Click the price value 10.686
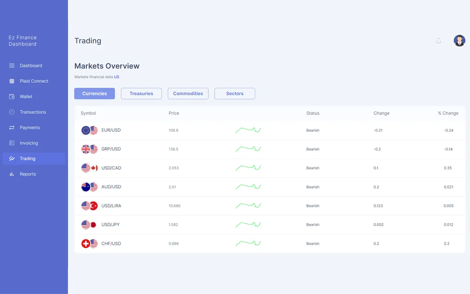The width and height of the screenshot is (470, 294). [x=175, y=206]
